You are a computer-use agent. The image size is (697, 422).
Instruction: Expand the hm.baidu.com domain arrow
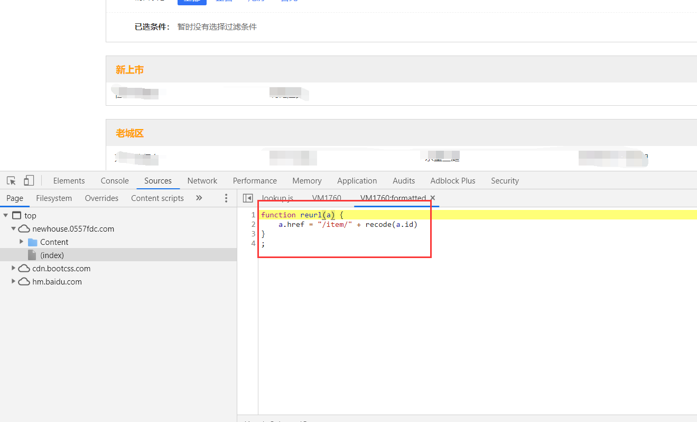[14, 281]
